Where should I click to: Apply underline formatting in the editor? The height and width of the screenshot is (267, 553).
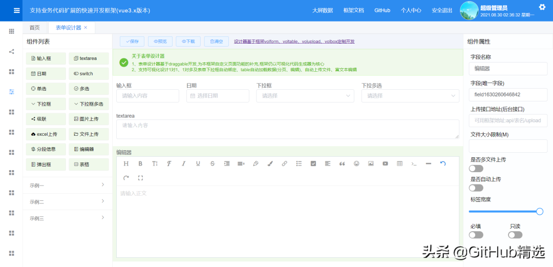click(x=198, y=163)
